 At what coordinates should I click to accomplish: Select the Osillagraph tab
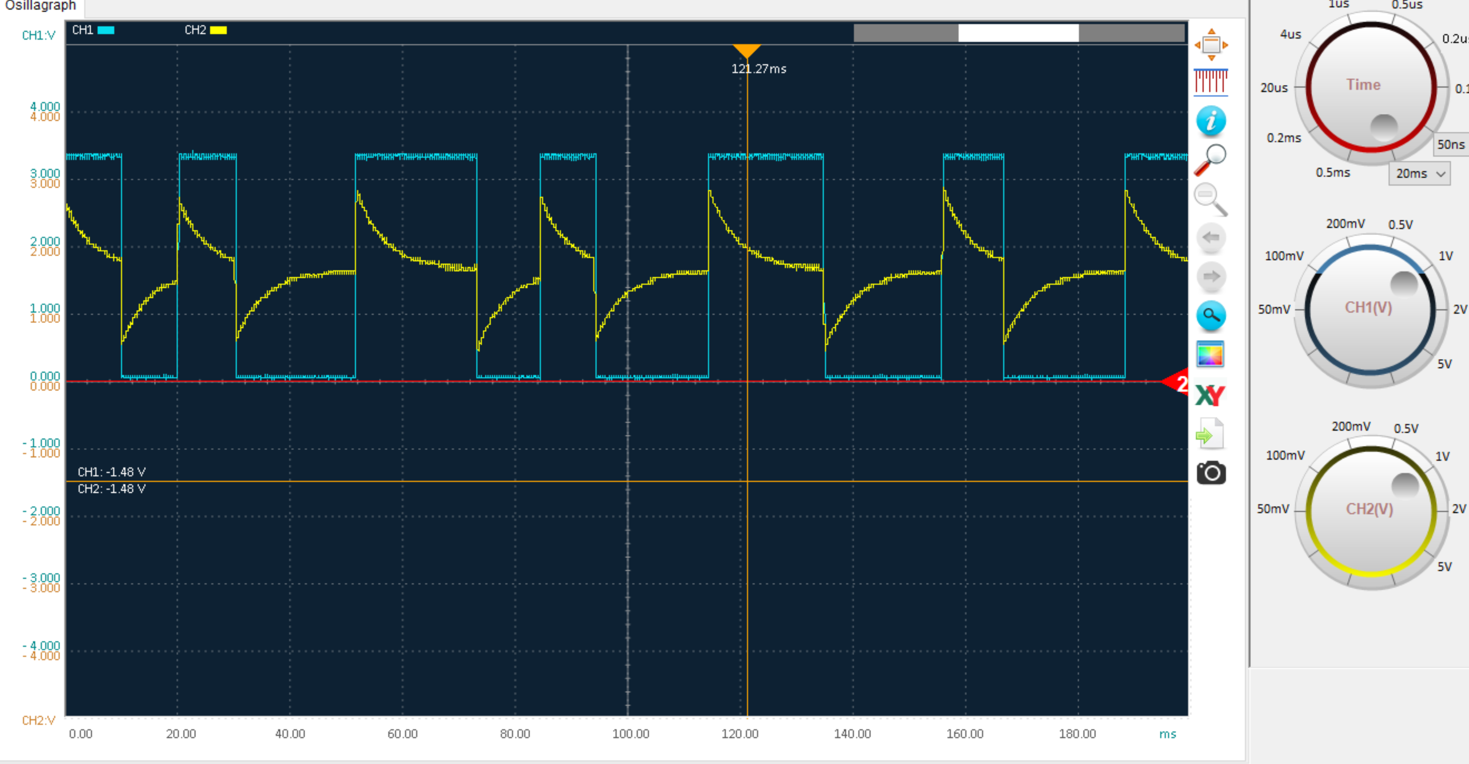click(x=40, y=6)
